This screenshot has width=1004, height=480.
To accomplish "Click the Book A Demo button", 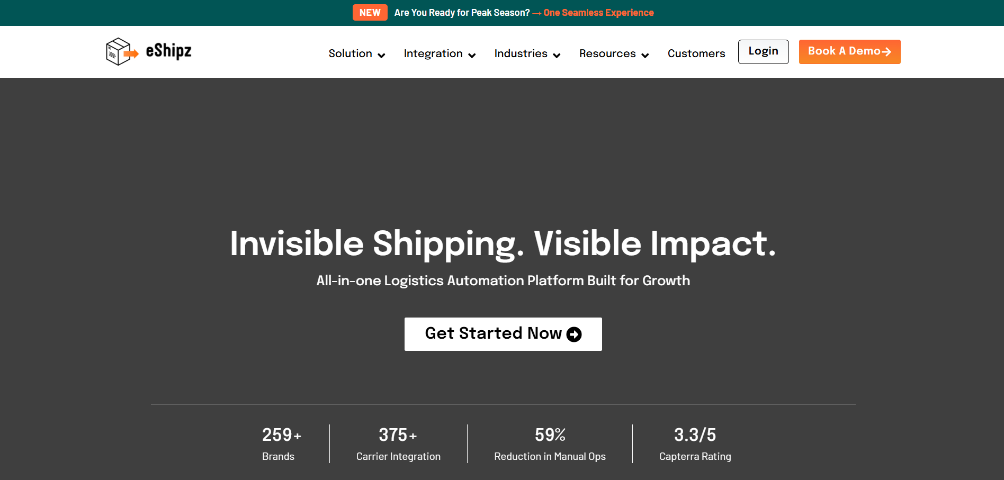I will [x=849, y=52].
